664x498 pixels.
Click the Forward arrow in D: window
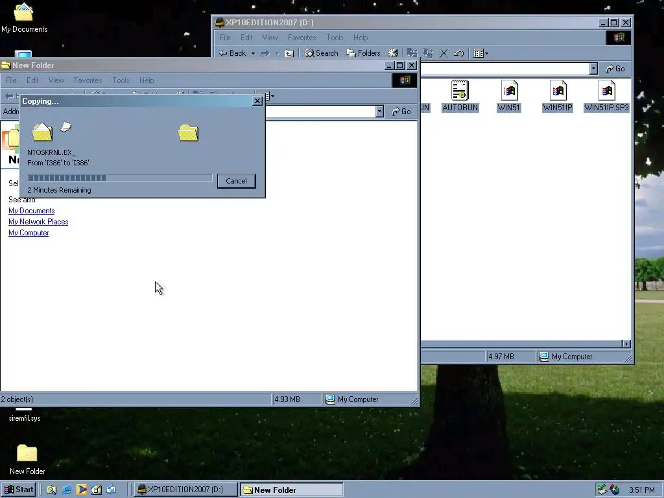pyautogui.click(x=265, y=53)
